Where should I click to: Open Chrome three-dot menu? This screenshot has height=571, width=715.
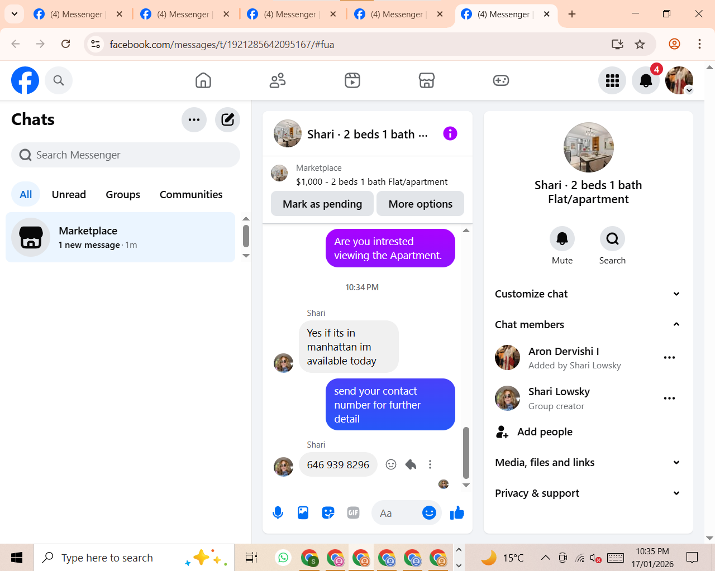click(x=699, y=44)
